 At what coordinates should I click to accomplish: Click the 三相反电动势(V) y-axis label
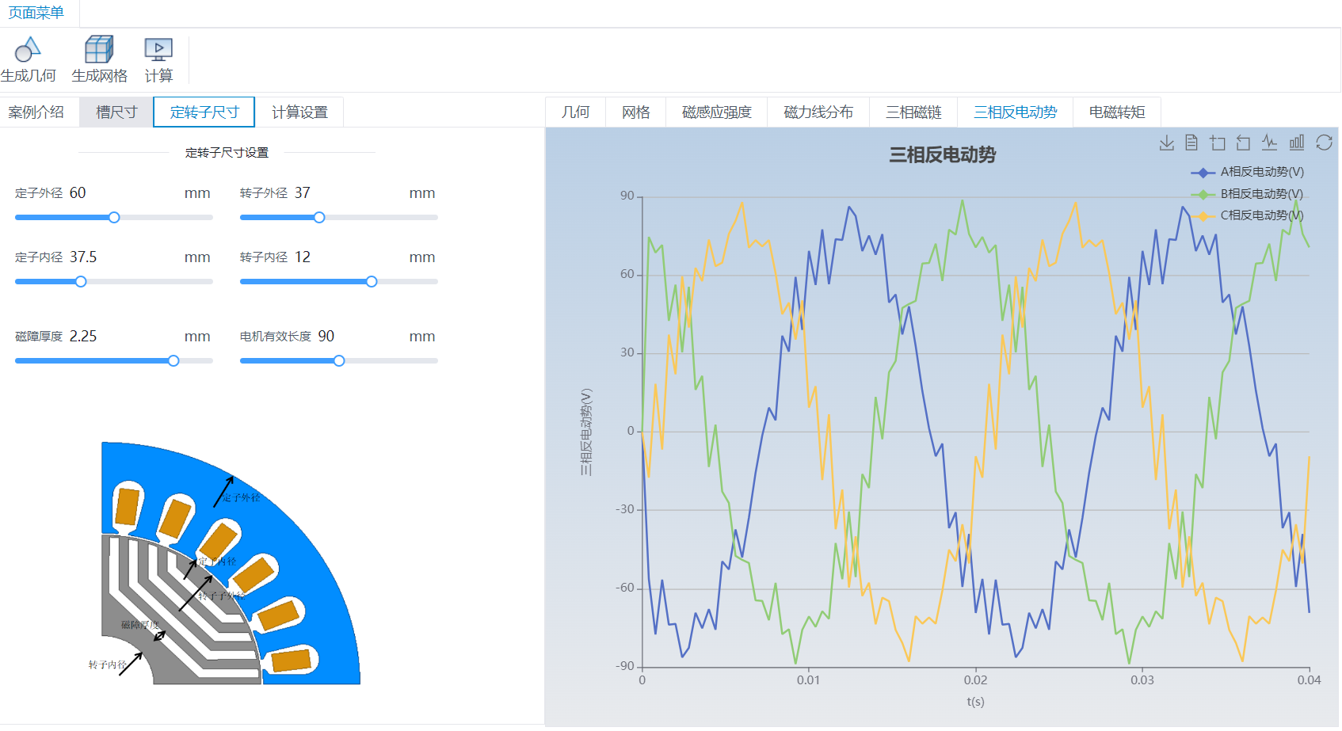click(x=586, y=432)
